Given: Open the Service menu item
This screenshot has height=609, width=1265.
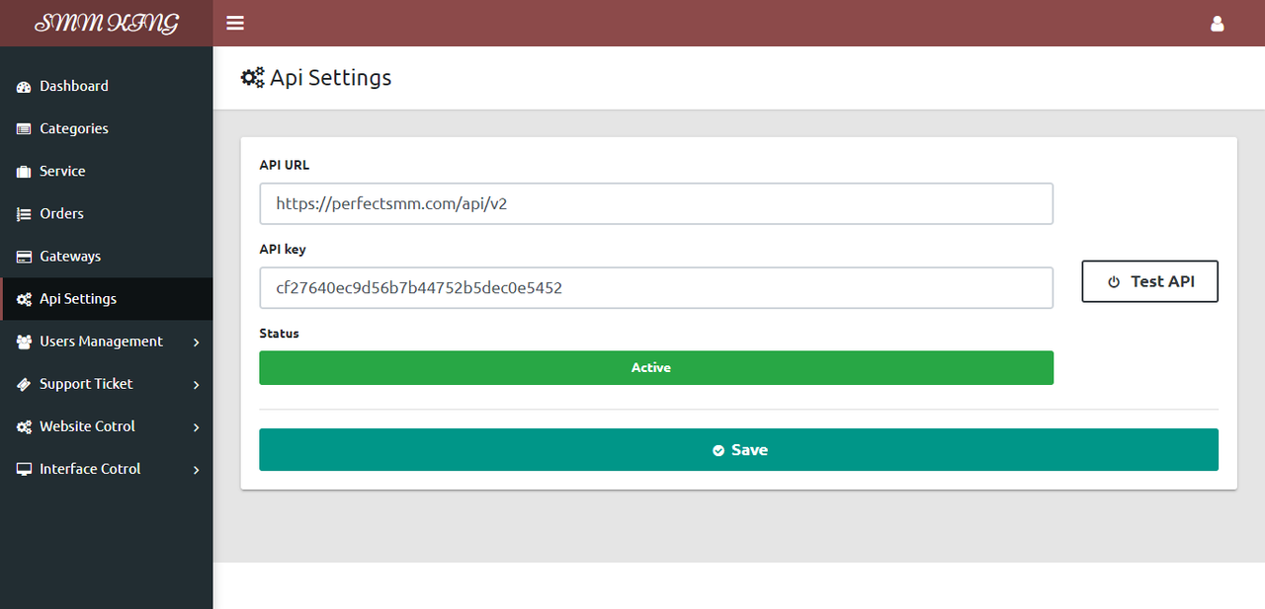Looking at the screenshot, I should coord(106,171).
